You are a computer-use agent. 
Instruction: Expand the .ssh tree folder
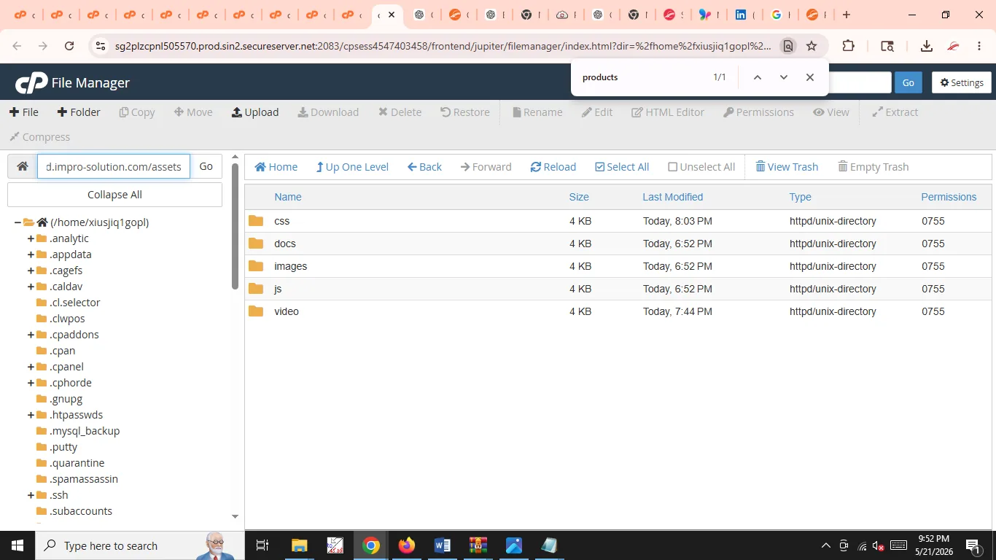tap(31, 495)
